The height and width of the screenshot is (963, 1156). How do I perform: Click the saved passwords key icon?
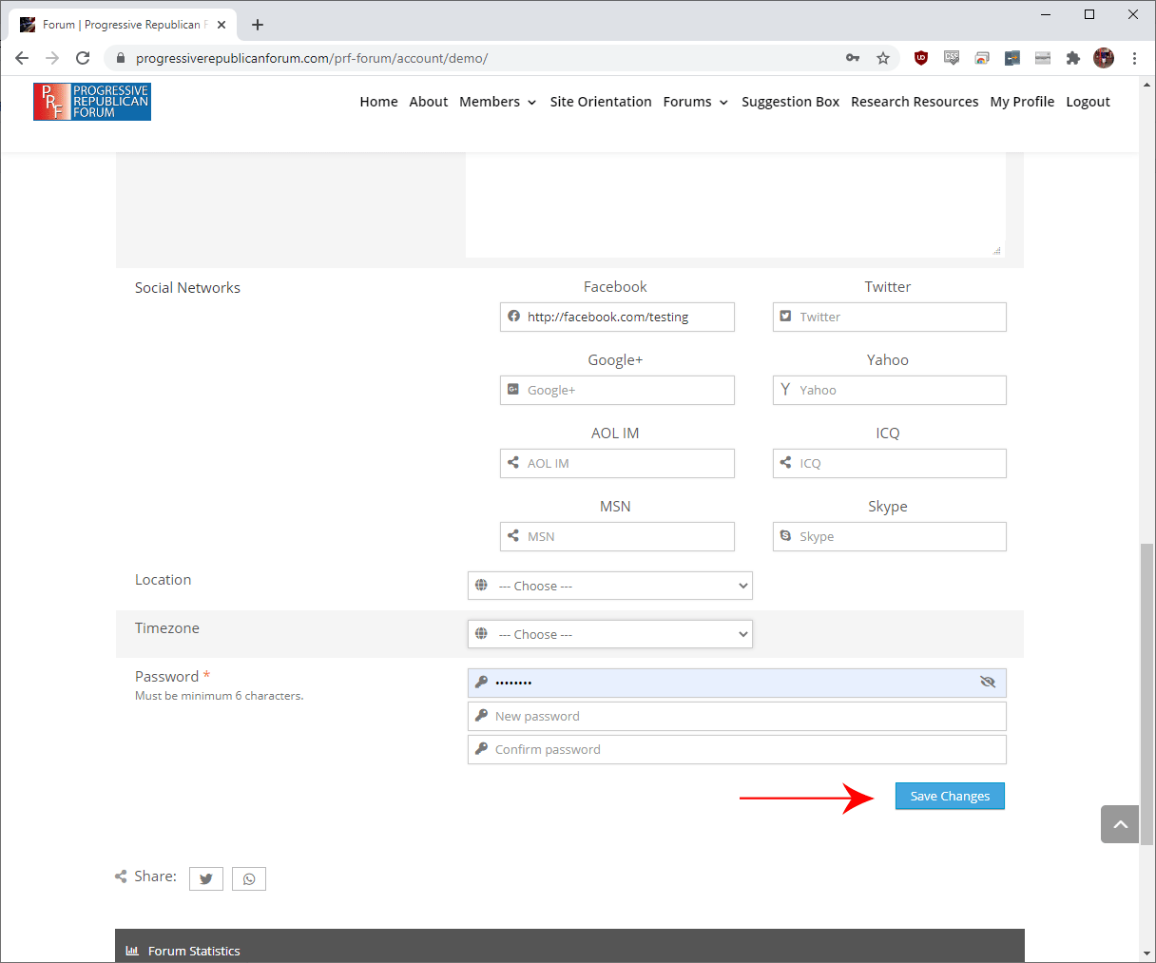(853, 58)
